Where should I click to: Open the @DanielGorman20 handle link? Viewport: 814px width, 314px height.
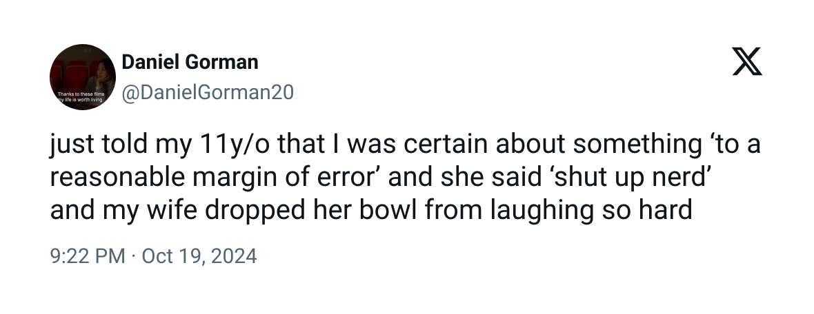pos(208,92)
